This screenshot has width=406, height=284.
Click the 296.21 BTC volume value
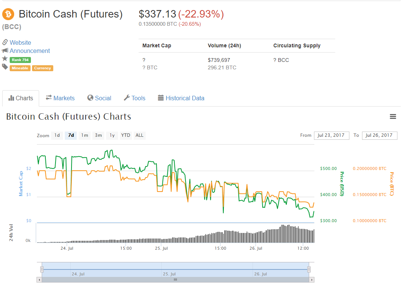222,67
